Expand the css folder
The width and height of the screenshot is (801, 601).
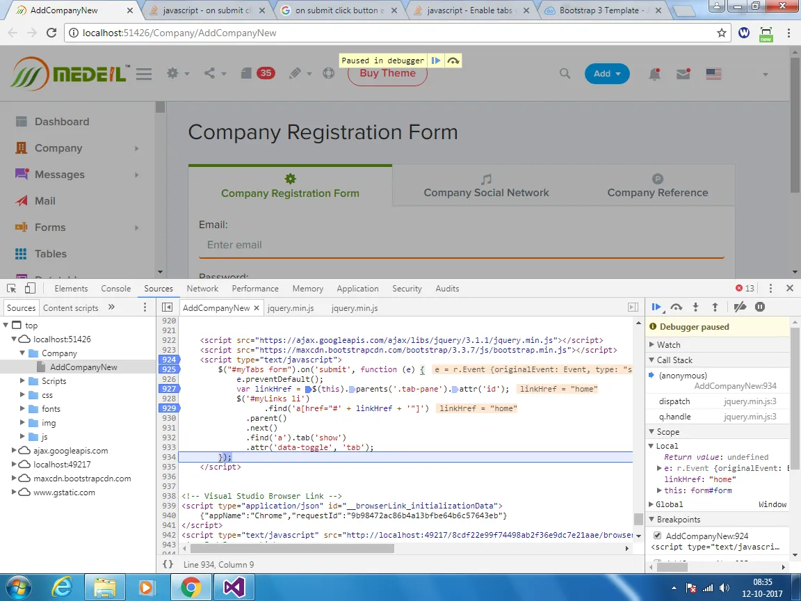point(22,394)
